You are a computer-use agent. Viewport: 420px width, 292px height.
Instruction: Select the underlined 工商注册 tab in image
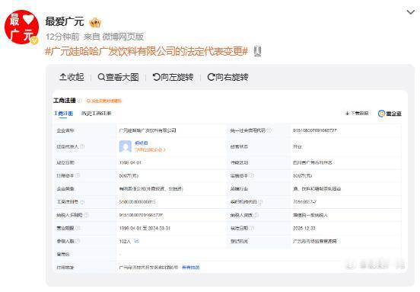click(x=64, y=114)
